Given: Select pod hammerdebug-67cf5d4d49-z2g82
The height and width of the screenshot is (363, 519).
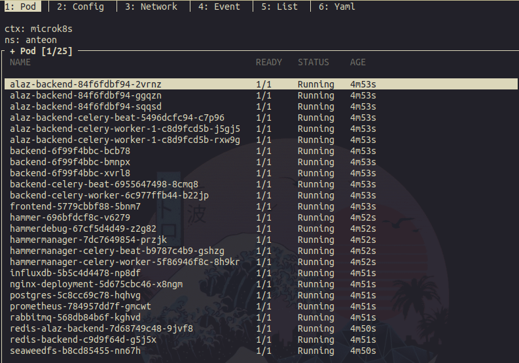Looking at the screenshot, I should pyautogui.click(x=261, y=229).
